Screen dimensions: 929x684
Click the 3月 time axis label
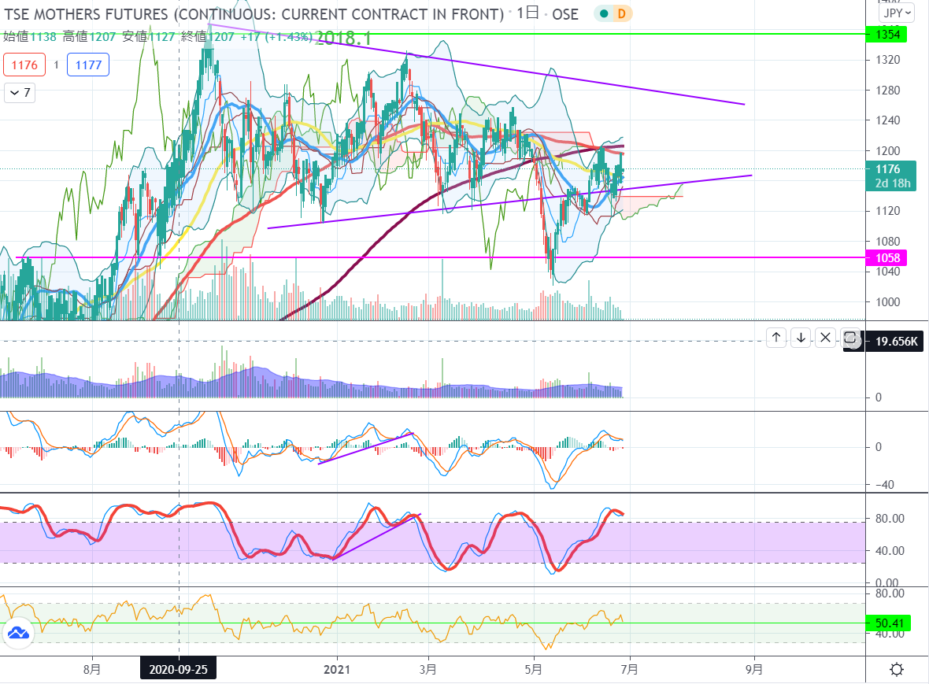tap(427, 669)
